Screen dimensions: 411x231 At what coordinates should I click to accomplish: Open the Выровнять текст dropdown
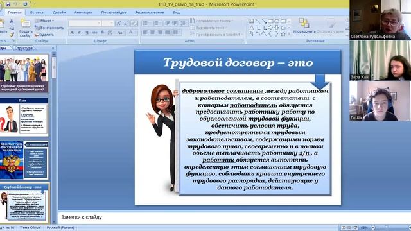click(x=209, y=28)
